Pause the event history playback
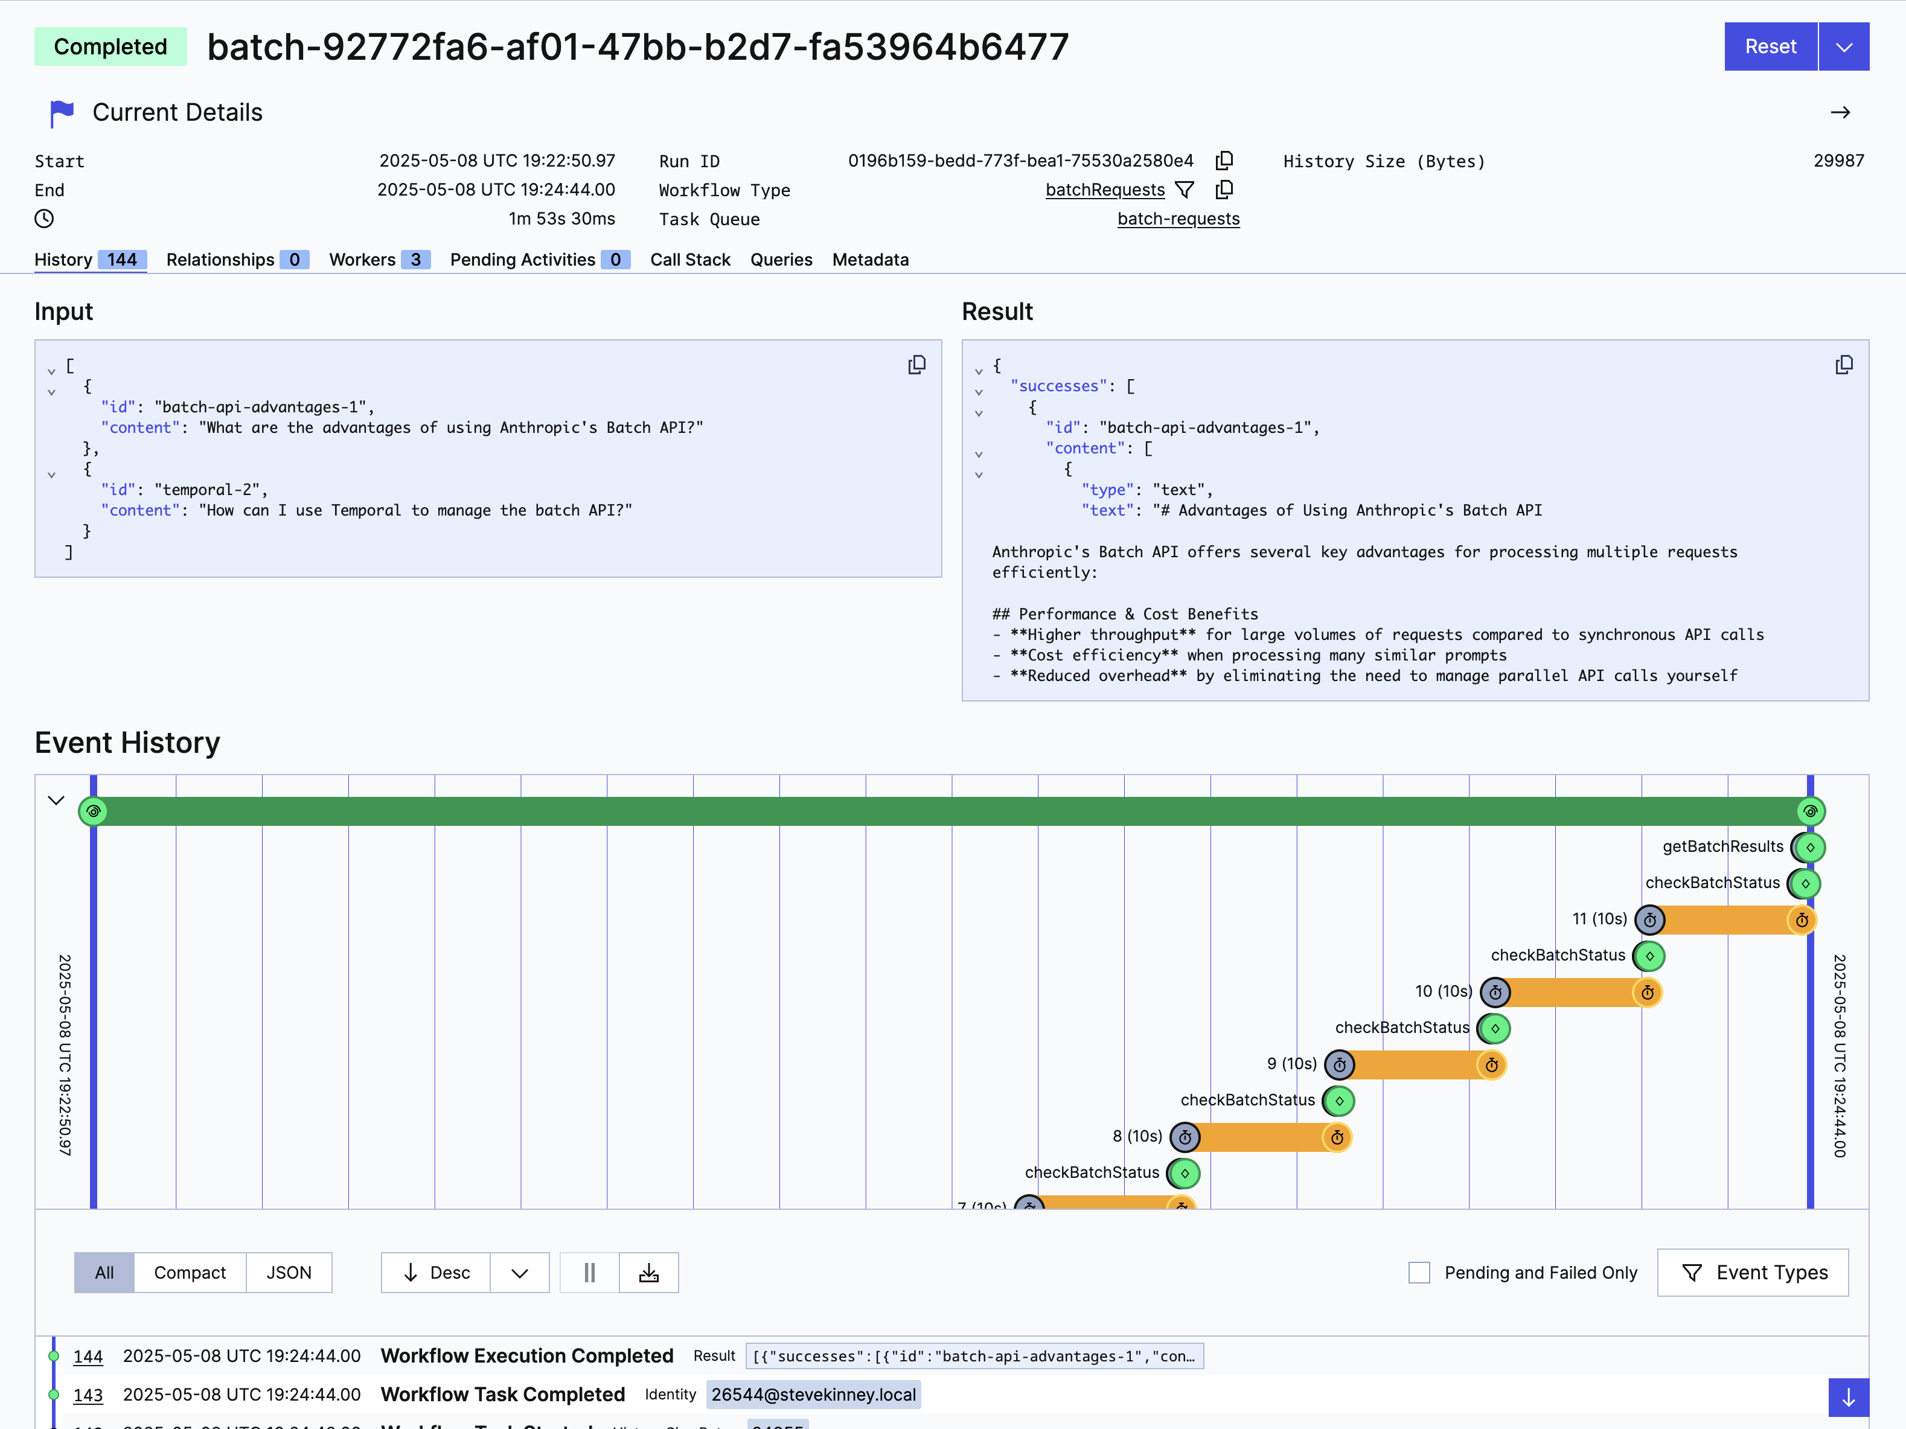 (589, 1272)
